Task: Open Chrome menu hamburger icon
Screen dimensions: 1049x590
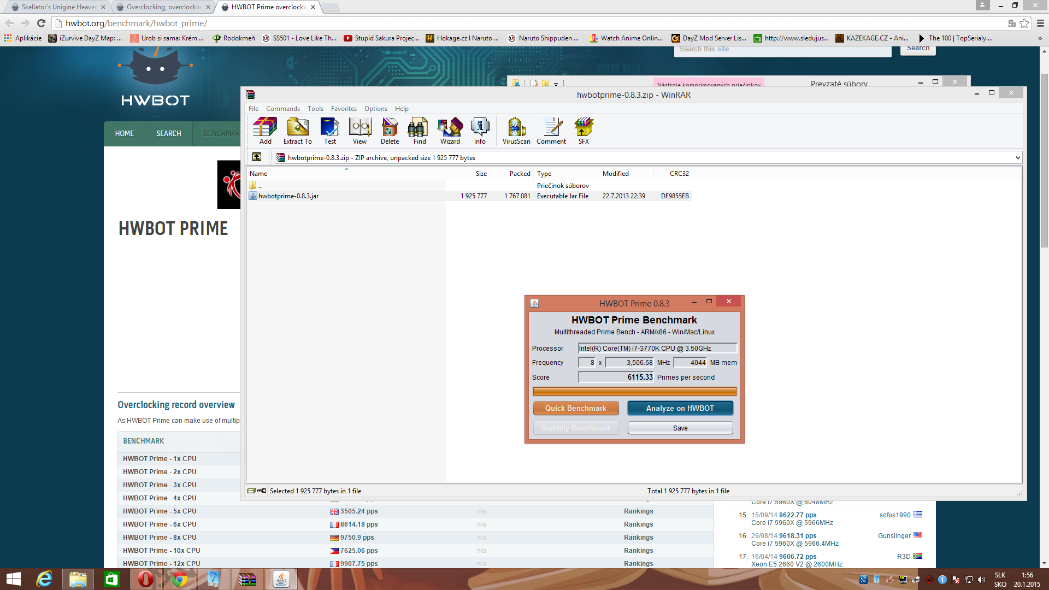Action: [1040, 23]
